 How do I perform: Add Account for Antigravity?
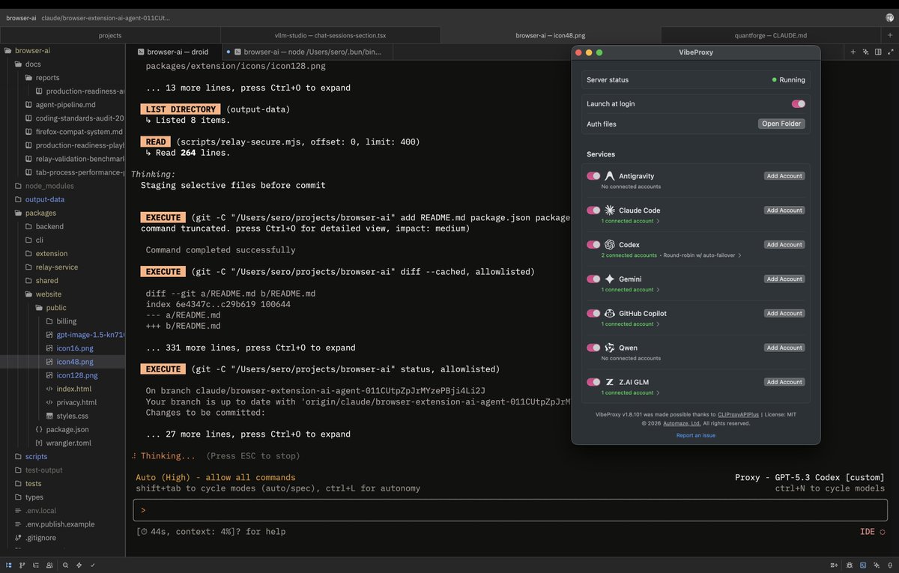pos(784,176)
